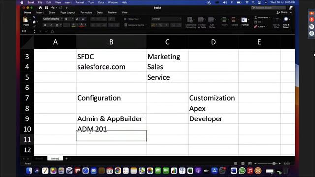315x177 pixels.
Task: Click the zoom out minus button
Action: click(x=255, y=164)
